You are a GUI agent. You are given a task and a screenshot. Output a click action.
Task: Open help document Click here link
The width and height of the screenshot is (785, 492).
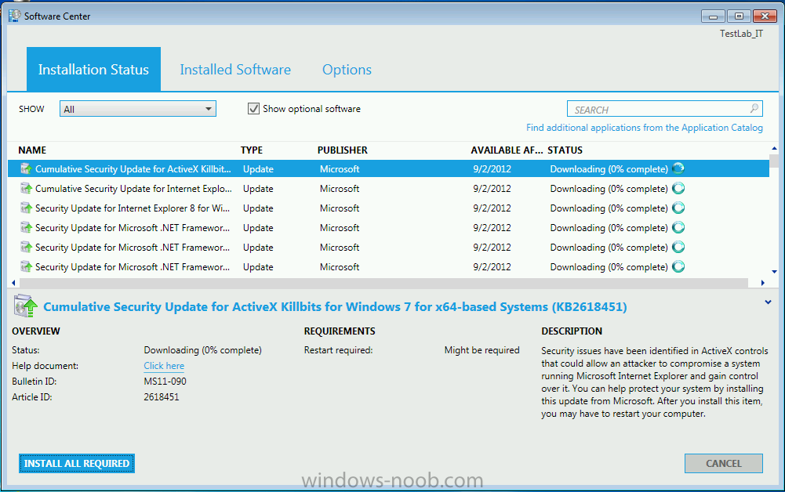tap(164, 366)
